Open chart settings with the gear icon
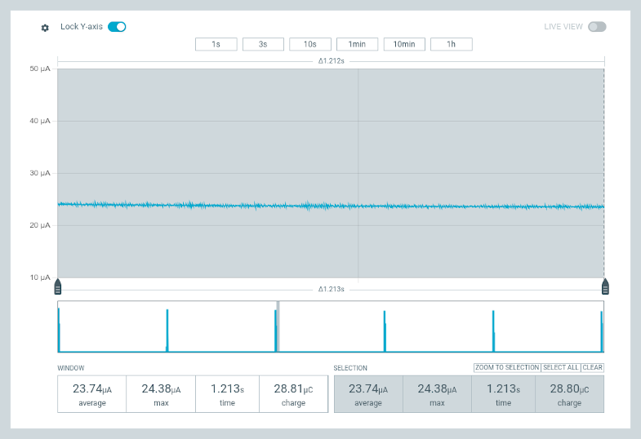641x439 pixels. point(46,27)
